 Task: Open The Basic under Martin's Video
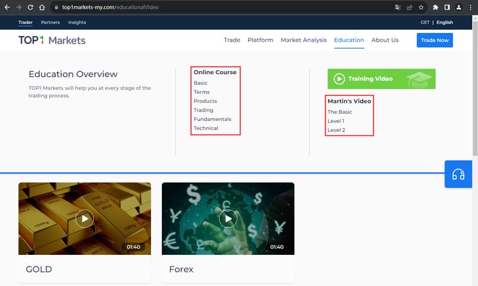click(339, 112)
